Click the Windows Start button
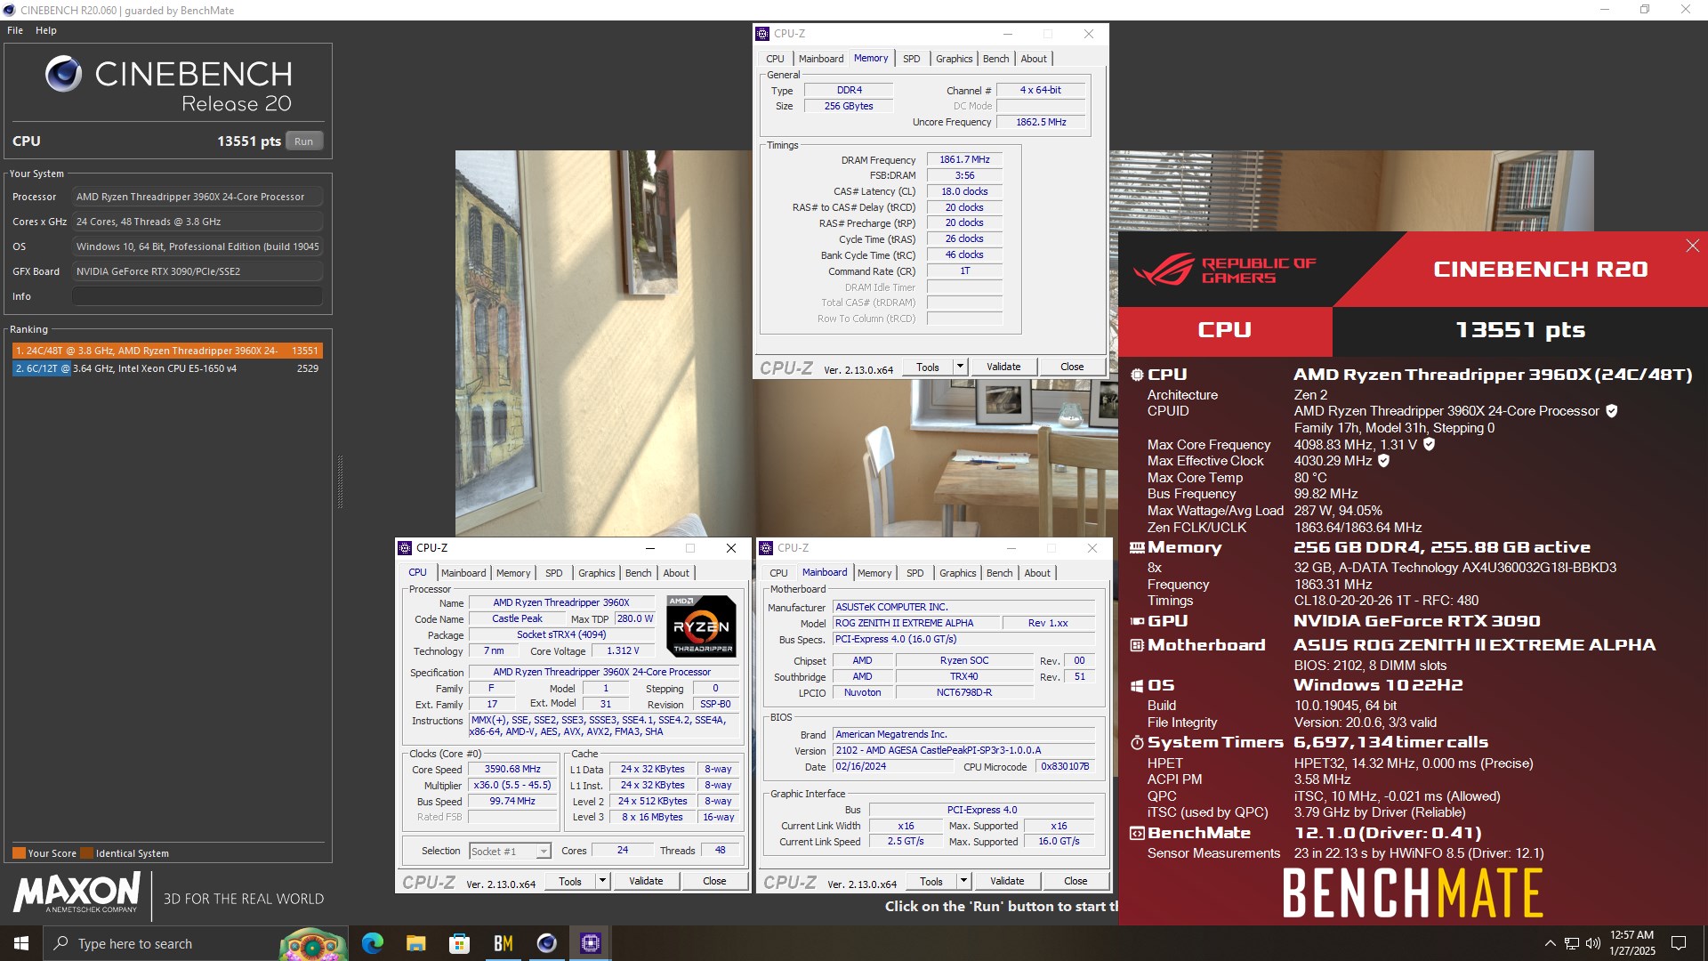The image size is (1708, 961). pos(21,943)
